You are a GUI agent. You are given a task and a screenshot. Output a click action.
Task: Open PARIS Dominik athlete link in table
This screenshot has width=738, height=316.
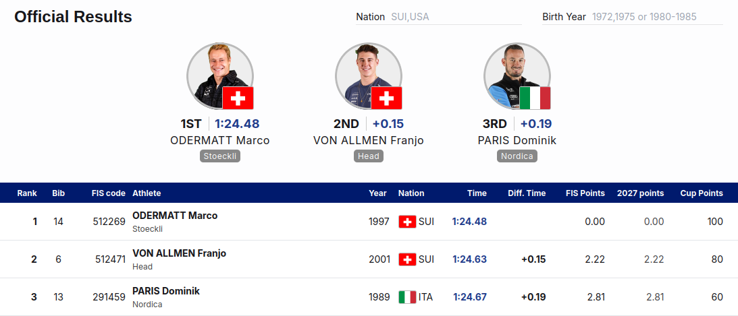[166, 291]
